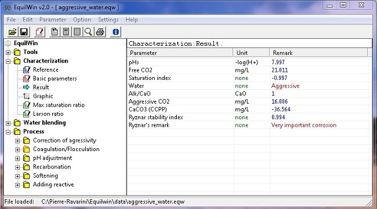The image size is (377, 209).
Task: Click the Ryznar stability index value 8.994
Action: pyautogui.click(x=278, y=117)
